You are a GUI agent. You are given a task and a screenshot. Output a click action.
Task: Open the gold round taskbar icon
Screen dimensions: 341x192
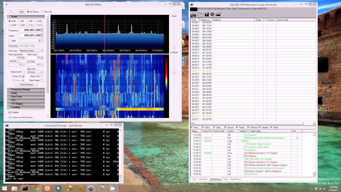[80, 189]
